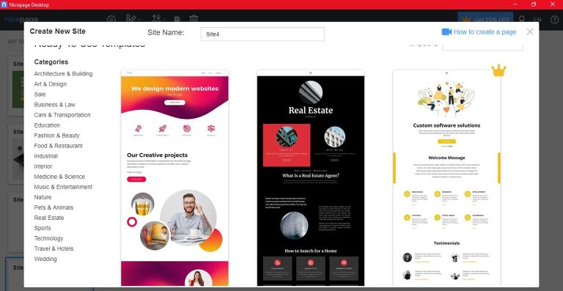Screen dimensions: 563x291
Task: Open the How to create a page link
Action: [x=485, y=32]
